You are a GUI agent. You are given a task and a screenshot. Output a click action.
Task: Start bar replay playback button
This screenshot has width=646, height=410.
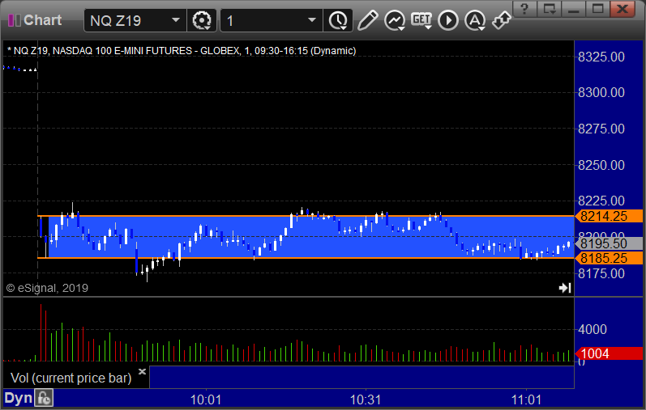448,20
